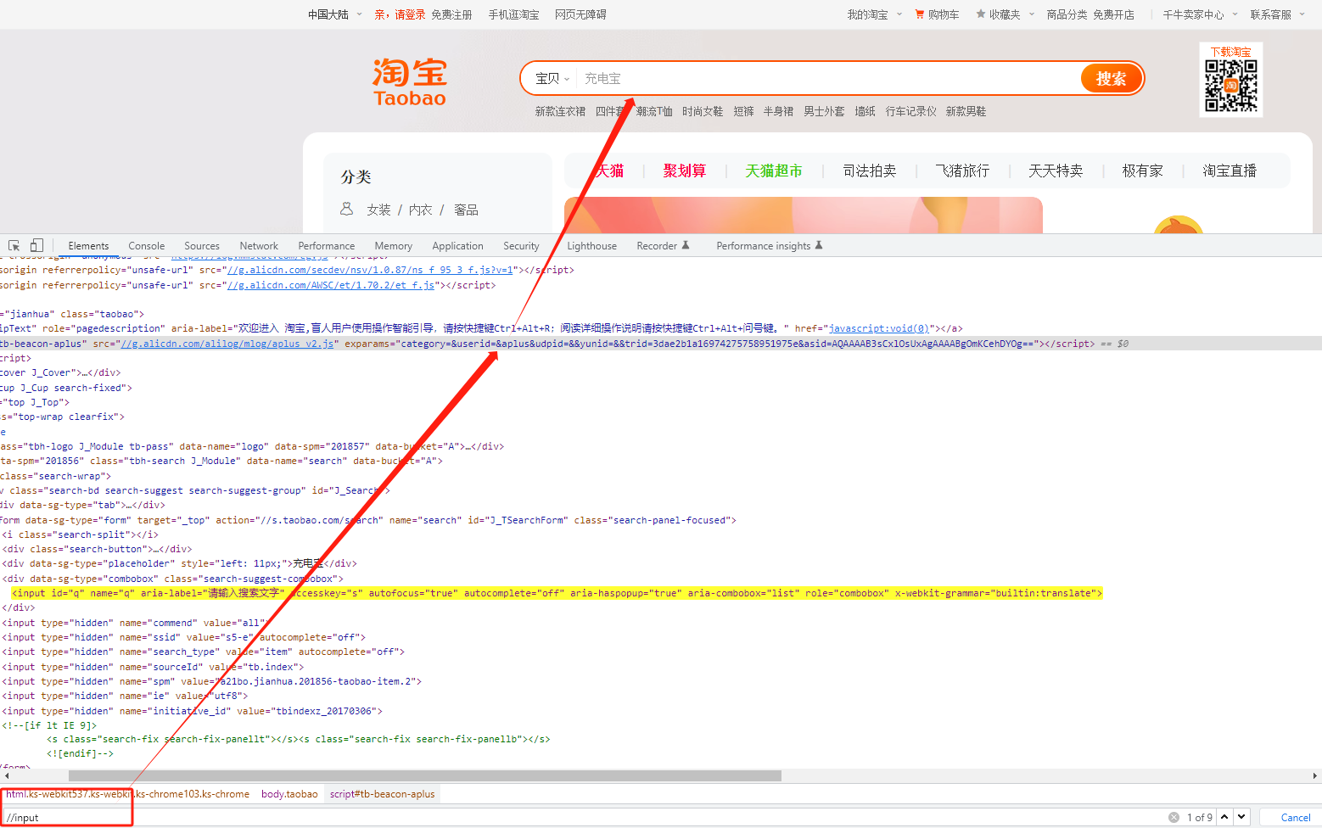Jump to previous match with the up arrow
This screenshot has width=1322, height=828.
pos(1224,817)
